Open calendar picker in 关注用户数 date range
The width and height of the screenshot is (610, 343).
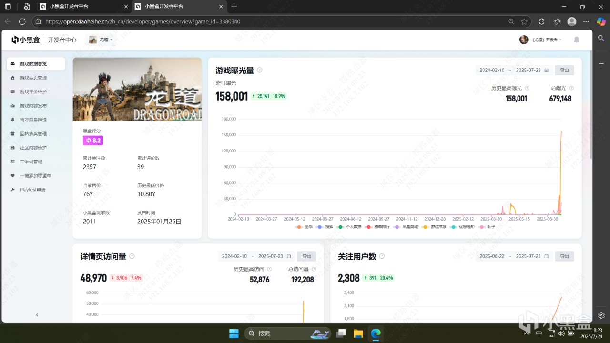pos(546,256)
